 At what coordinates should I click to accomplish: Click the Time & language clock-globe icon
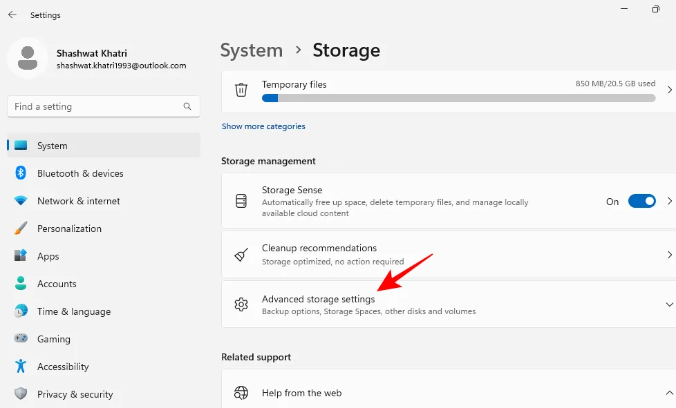[x=21, y=311]
